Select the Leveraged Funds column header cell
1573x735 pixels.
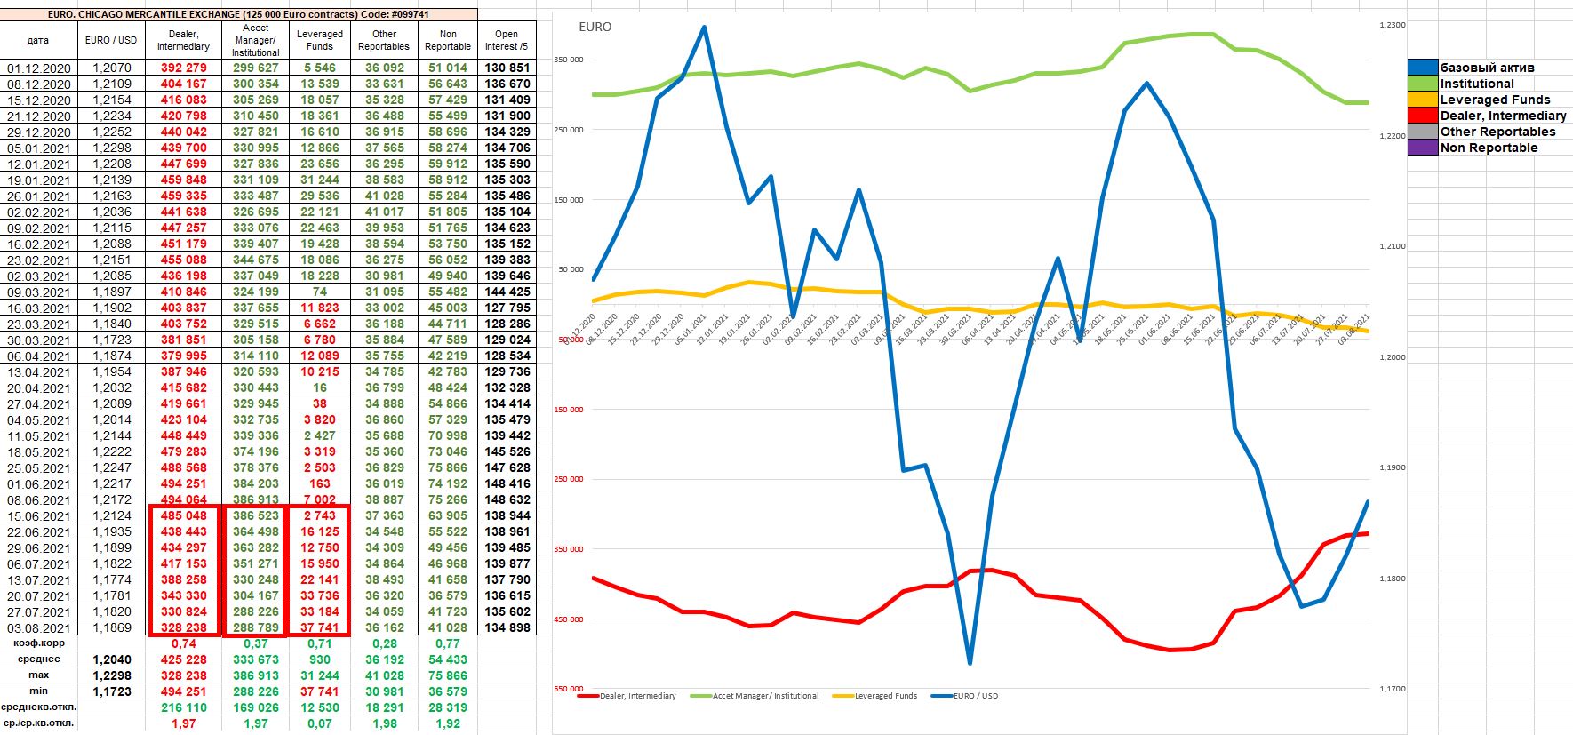pyautogui.click(x=319, y=40)
